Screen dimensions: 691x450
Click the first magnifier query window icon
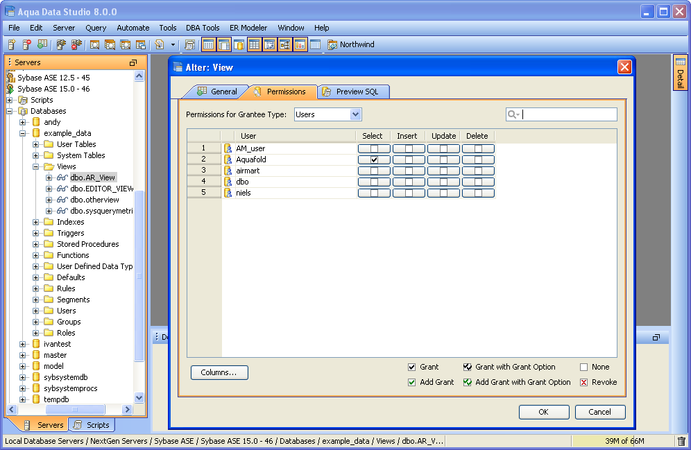[x=94, y=44]
